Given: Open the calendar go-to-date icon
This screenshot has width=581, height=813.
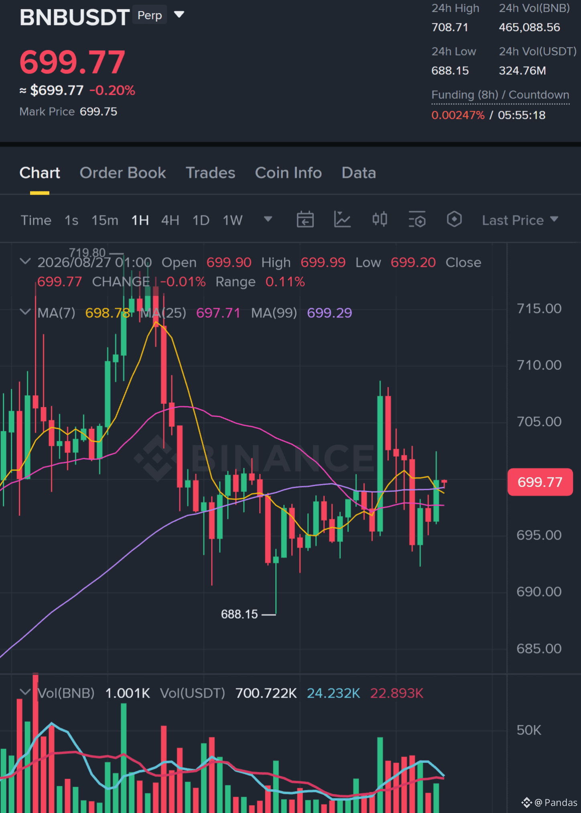Looking at the screenshot, I should (305, 219).
